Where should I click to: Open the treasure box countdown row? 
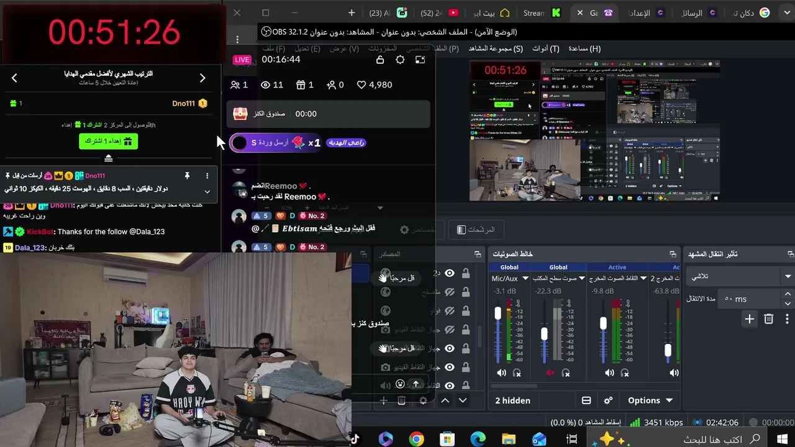pos(329,114)
